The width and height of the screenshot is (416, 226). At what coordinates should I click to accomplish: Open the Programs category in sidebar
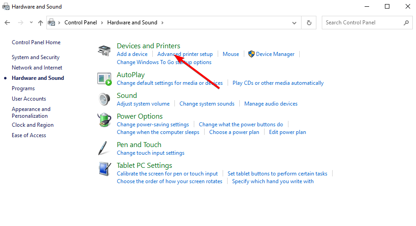click(23, 88)
